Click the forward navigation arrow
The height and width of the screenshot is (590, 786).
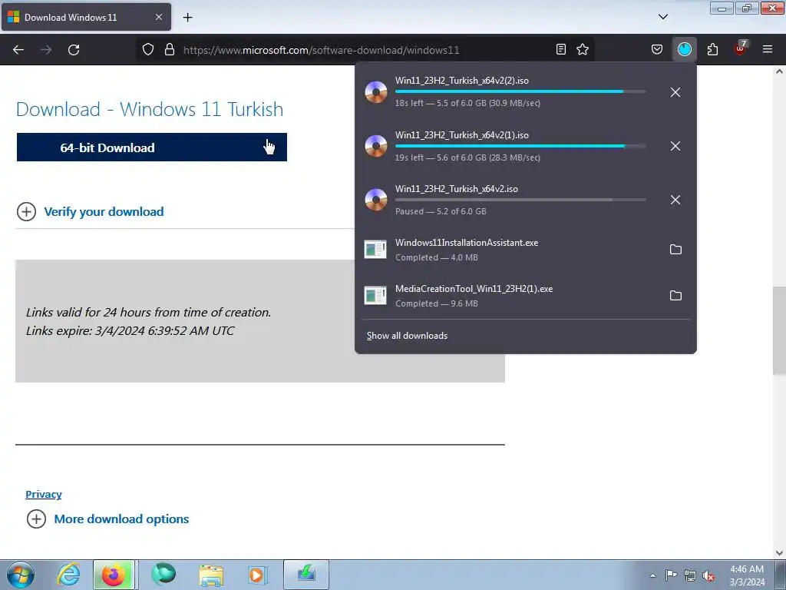pyautogui.click(x=46, y=50)
